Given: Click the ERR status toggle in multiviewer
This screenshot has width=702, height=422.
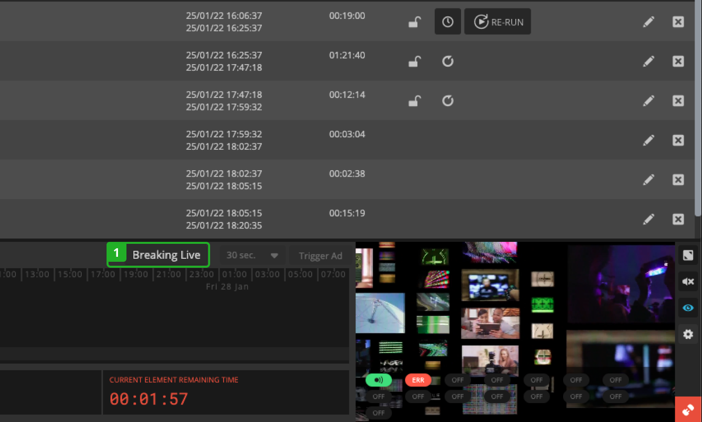Looking at the screenshot, I should click(x=418, y=380).
